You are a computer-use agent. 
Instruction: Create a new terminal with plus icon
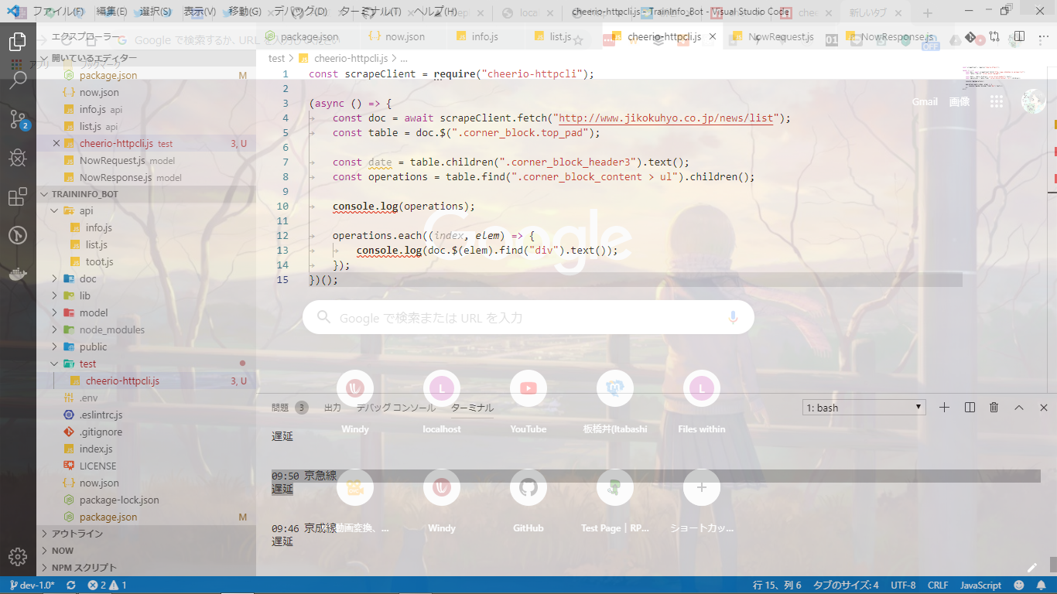944,408
